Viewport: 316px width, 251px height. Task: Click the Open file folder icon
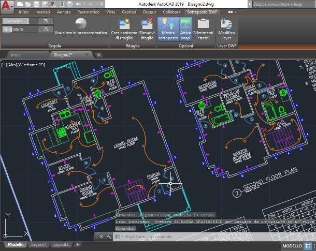pos(28,4)
